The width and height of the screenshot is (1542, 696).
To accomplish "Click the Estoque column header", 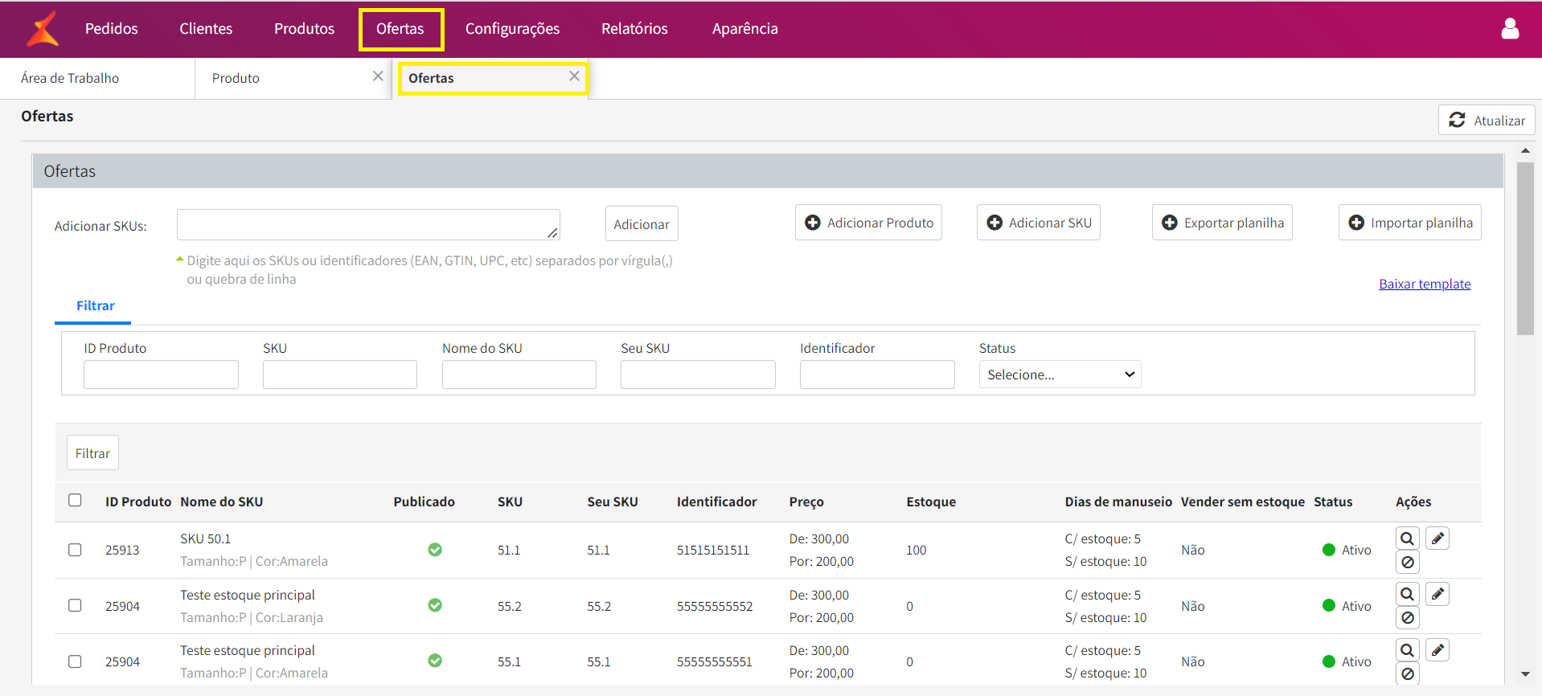I will pyautogui.click(x=931, y=502).
